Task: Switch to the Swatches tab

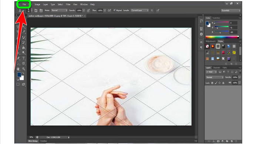Action: tap(216, 18)
